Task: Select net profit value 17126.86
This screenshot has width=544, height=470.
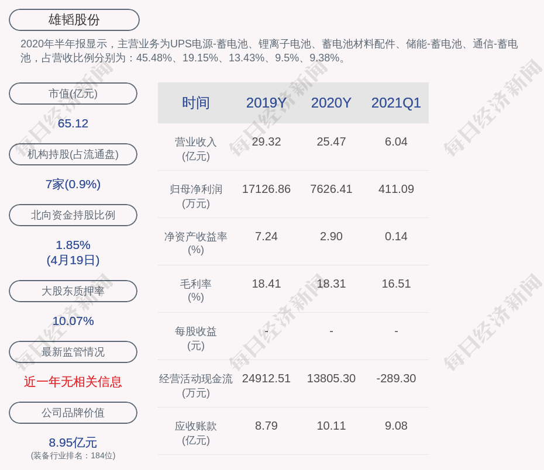Action: coord(266,189)
